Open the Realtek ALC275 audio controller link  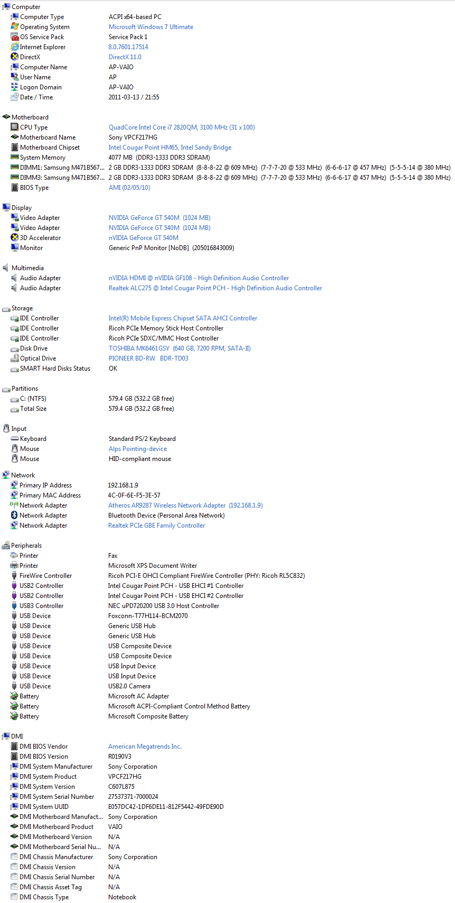click(215, 288)
